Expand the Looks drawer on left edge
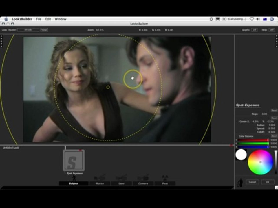Viewport: 278px width, 208px height. [1, 41]
